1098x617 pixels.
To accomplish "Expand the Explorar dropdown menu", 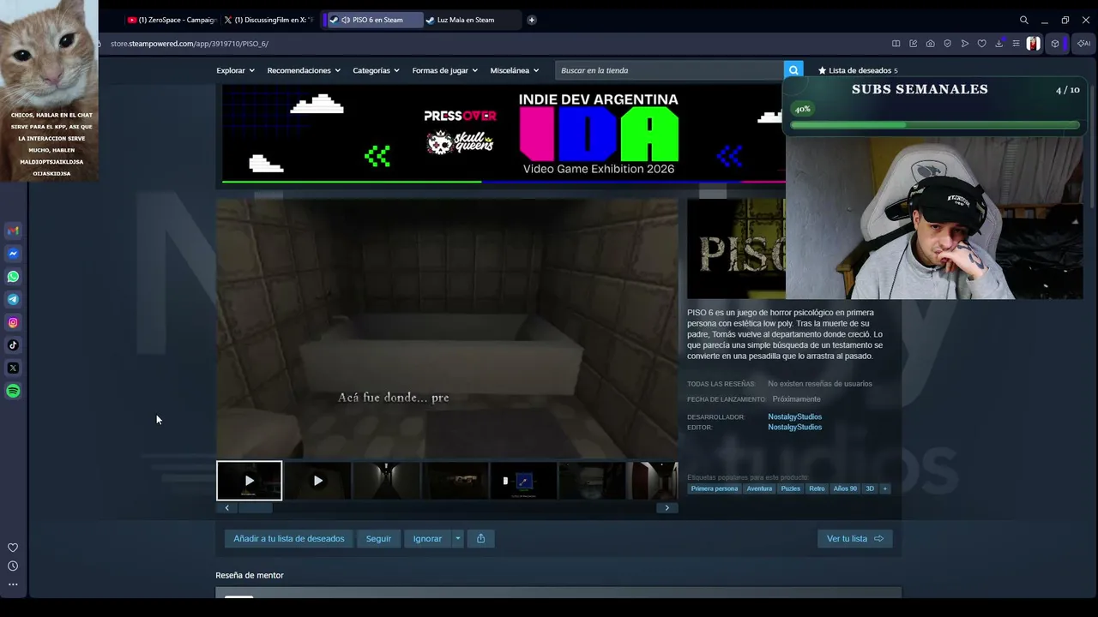I will [235, 70].
